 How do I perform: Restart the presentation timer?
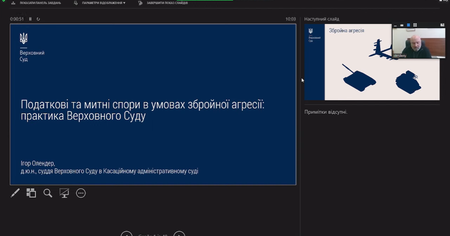38,19
